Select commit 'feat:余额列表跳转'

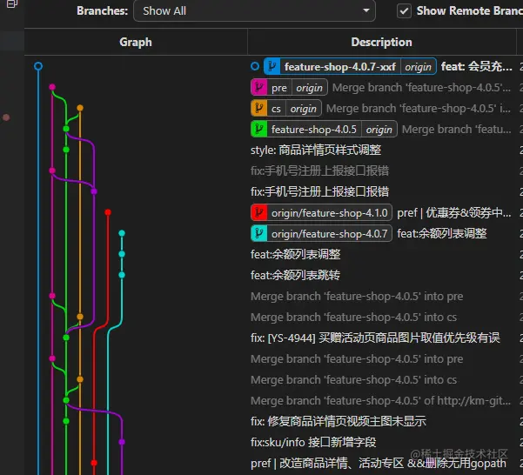coord(295,275)
